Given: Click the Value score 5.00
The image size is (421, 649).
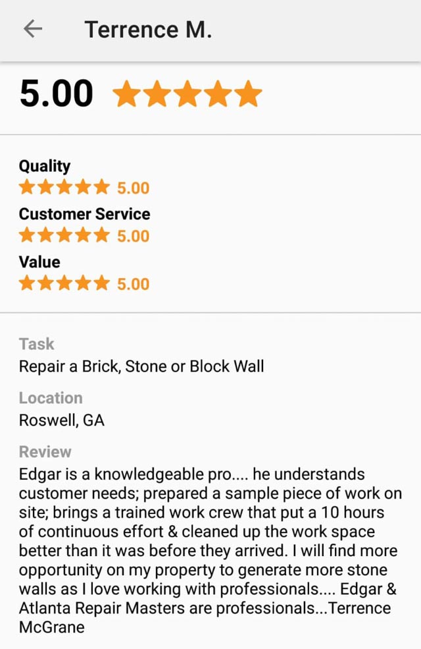Looking at the screenshot, I should 133,284.
